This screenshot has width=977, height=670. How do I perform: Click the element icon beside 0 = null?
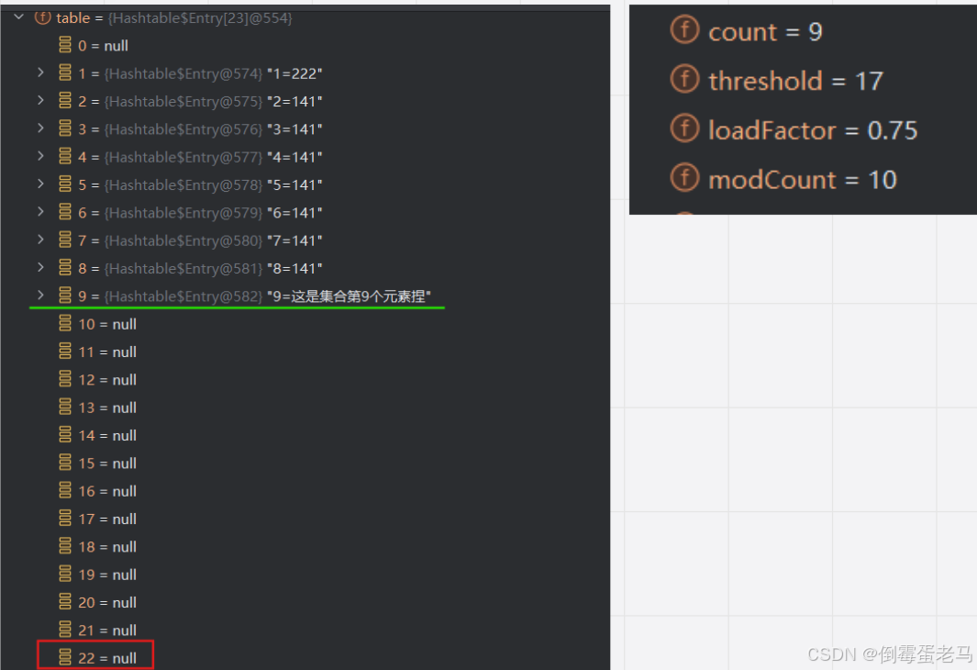tap(63, 44)
